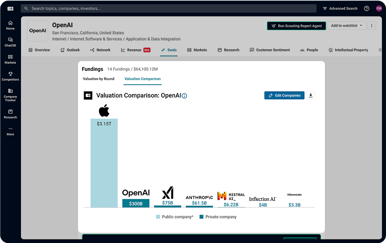Open Research from the left sidebar
386x243 pixels.
[x=10, y=114]
